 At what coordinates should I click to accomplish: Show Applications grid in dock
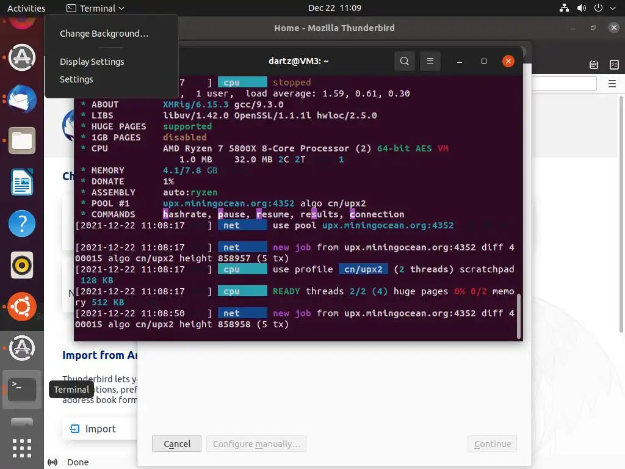[x=22, y=448]
